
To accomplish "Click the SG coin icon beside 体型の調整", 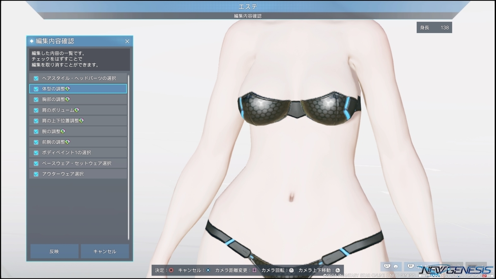I will [x=68, y=88].
